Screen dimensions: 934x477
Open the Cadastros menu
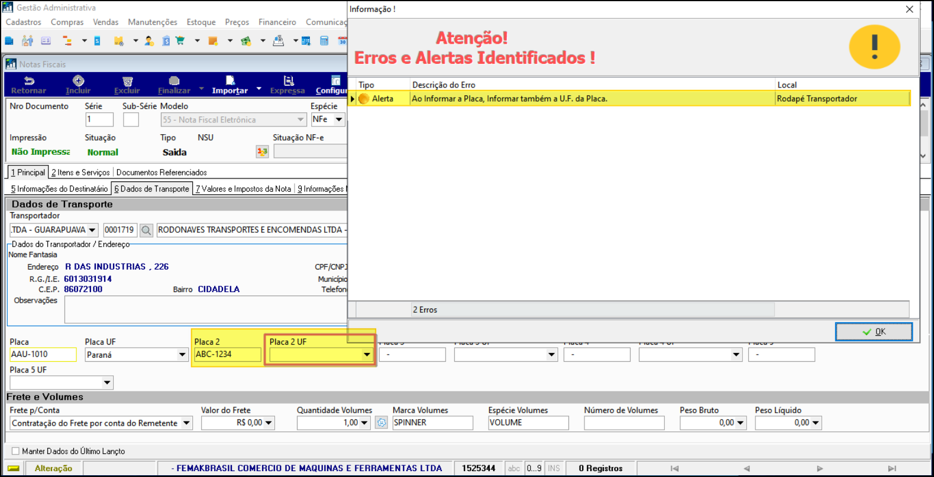click(24, 22)
